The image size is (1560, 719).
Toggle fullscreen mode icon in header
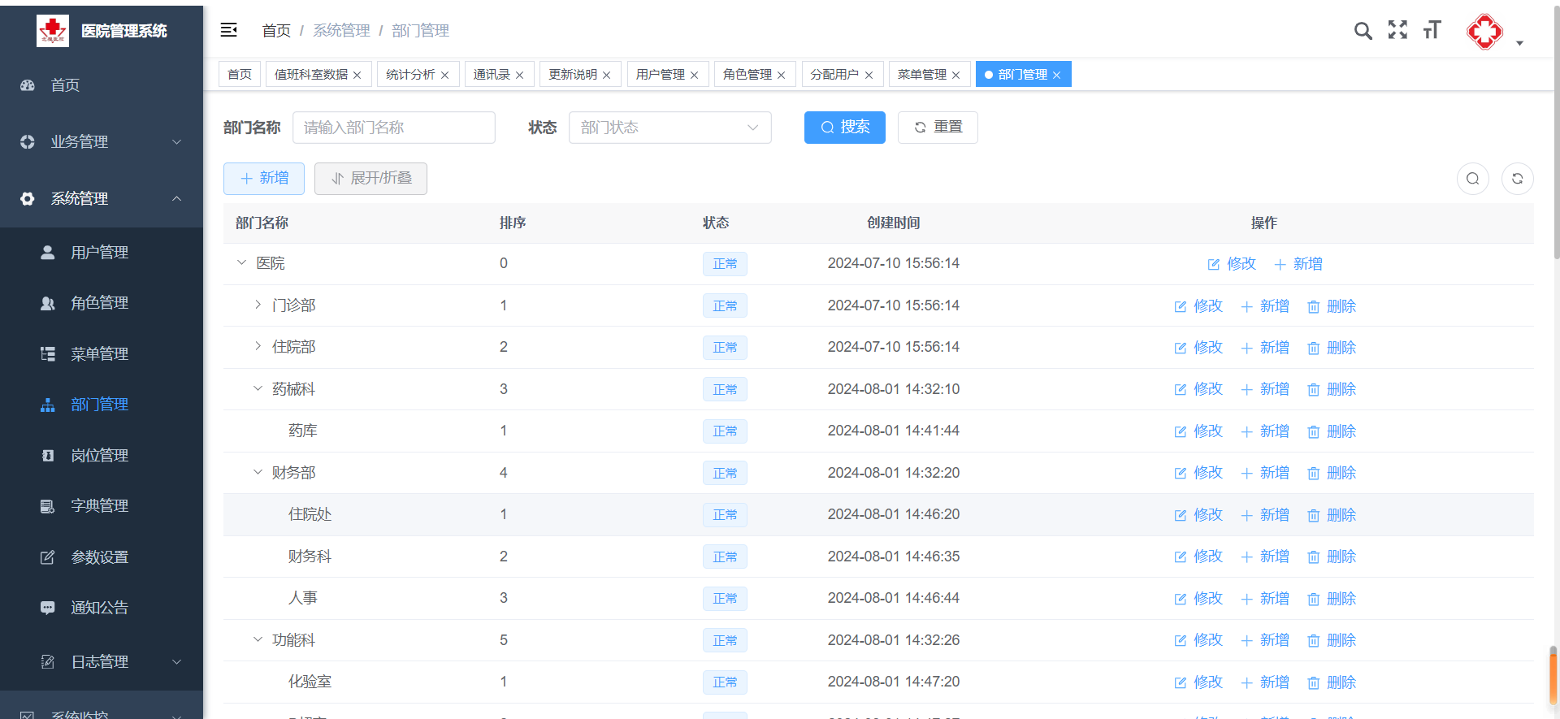click(x=1397, y=30)
